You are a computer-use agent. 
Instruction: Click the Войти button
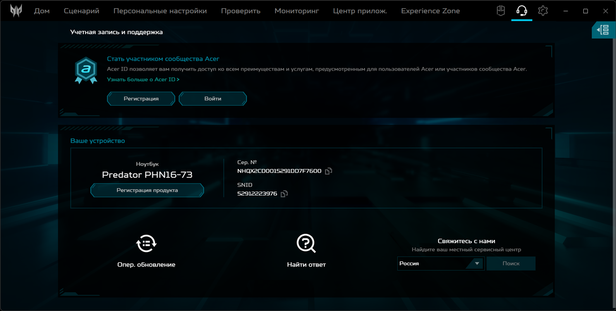213,98
